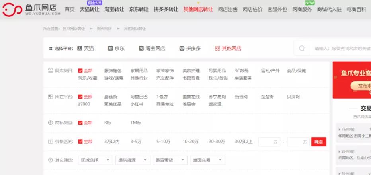Filter by 服饰鞋包 category
The width and height of the screenshot is (371, 175).
(113, 71)
